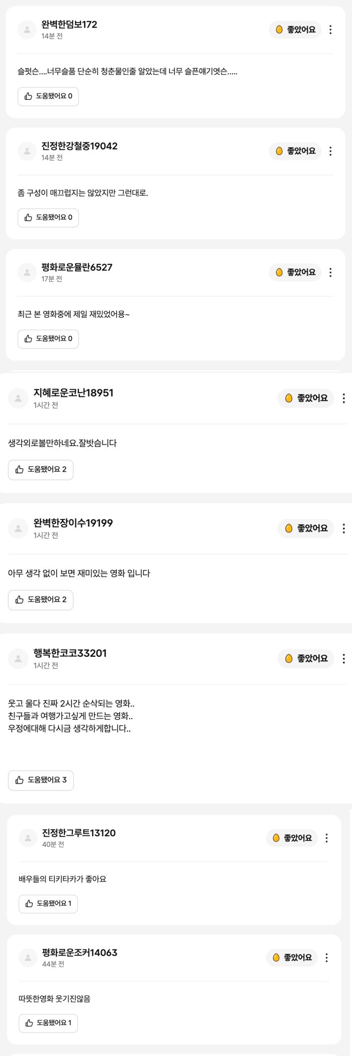
Task: Expand options menu for 완벽한장이수19199's review
Action: point(343,529)
